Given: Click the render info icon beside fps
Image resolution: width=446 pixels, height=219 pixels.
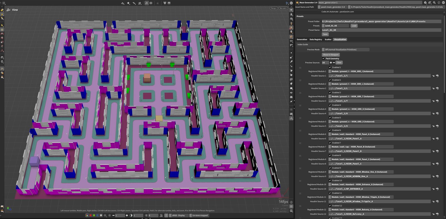Looking at the screenshot, I should pos(291,202).
